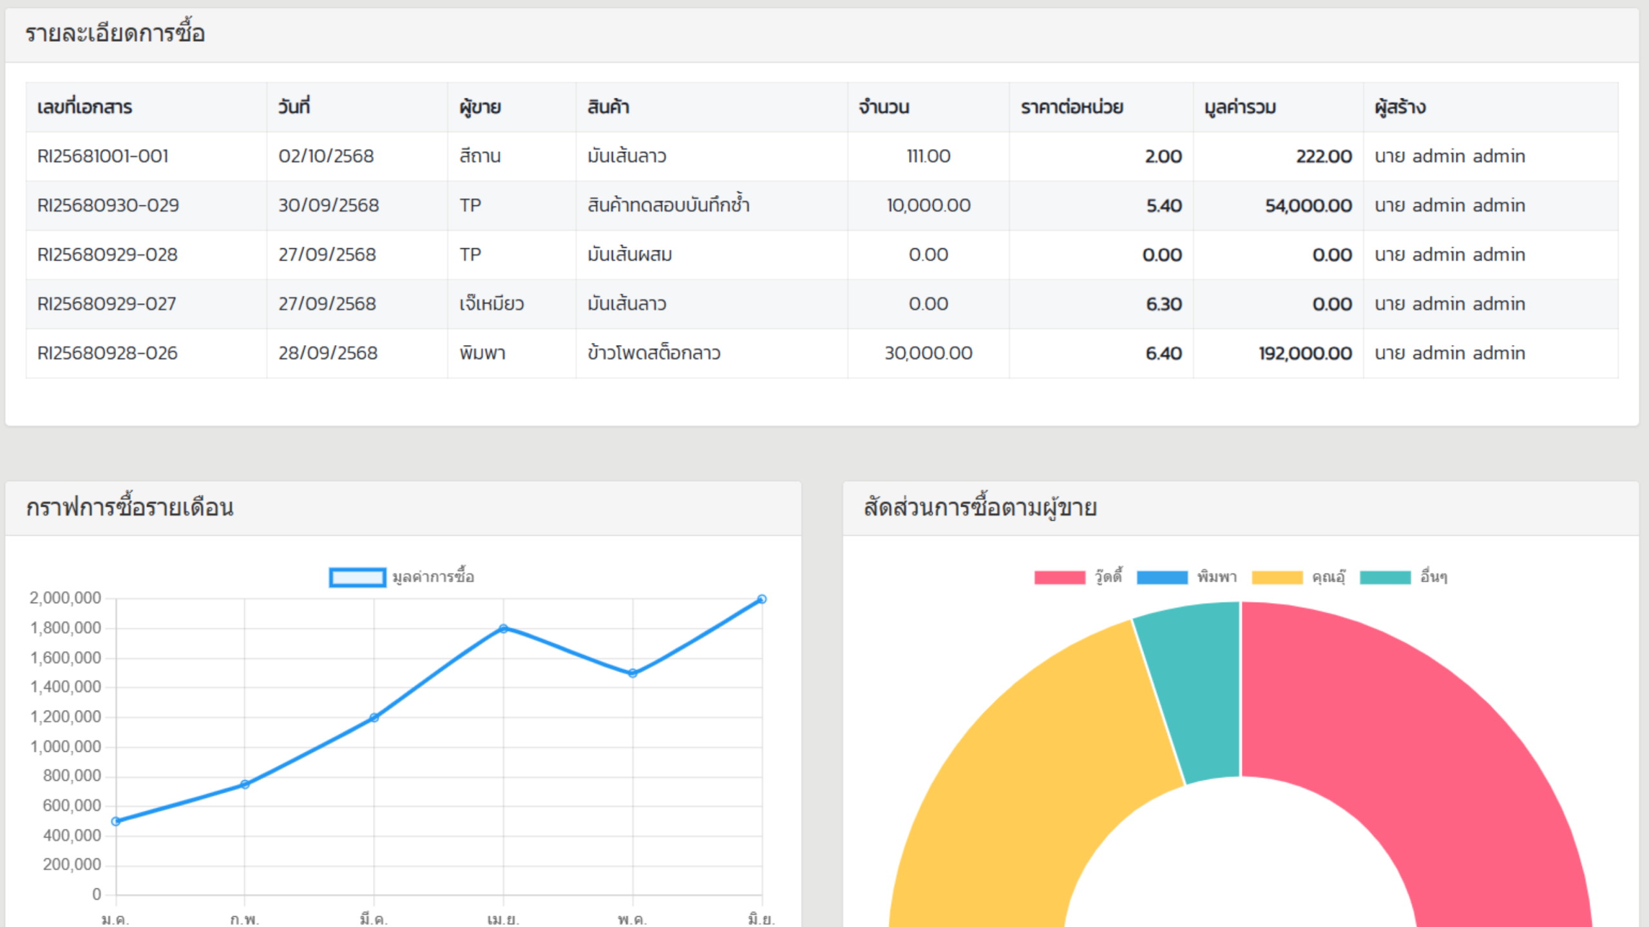Open document RI25680930-029

click(108, 205)
